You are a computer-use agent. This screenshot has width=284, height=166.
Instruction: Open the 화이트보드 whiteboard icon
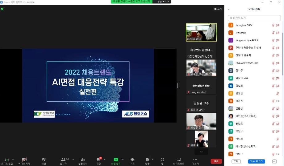click(x=178, y=160)
